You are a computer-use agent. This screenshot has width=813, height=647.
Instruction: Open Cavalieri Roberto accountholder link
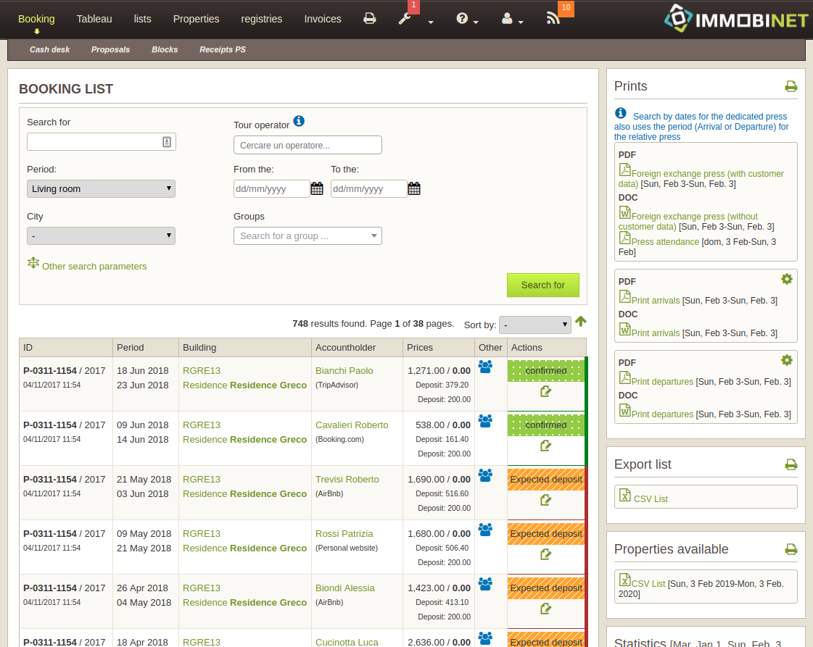352,425
